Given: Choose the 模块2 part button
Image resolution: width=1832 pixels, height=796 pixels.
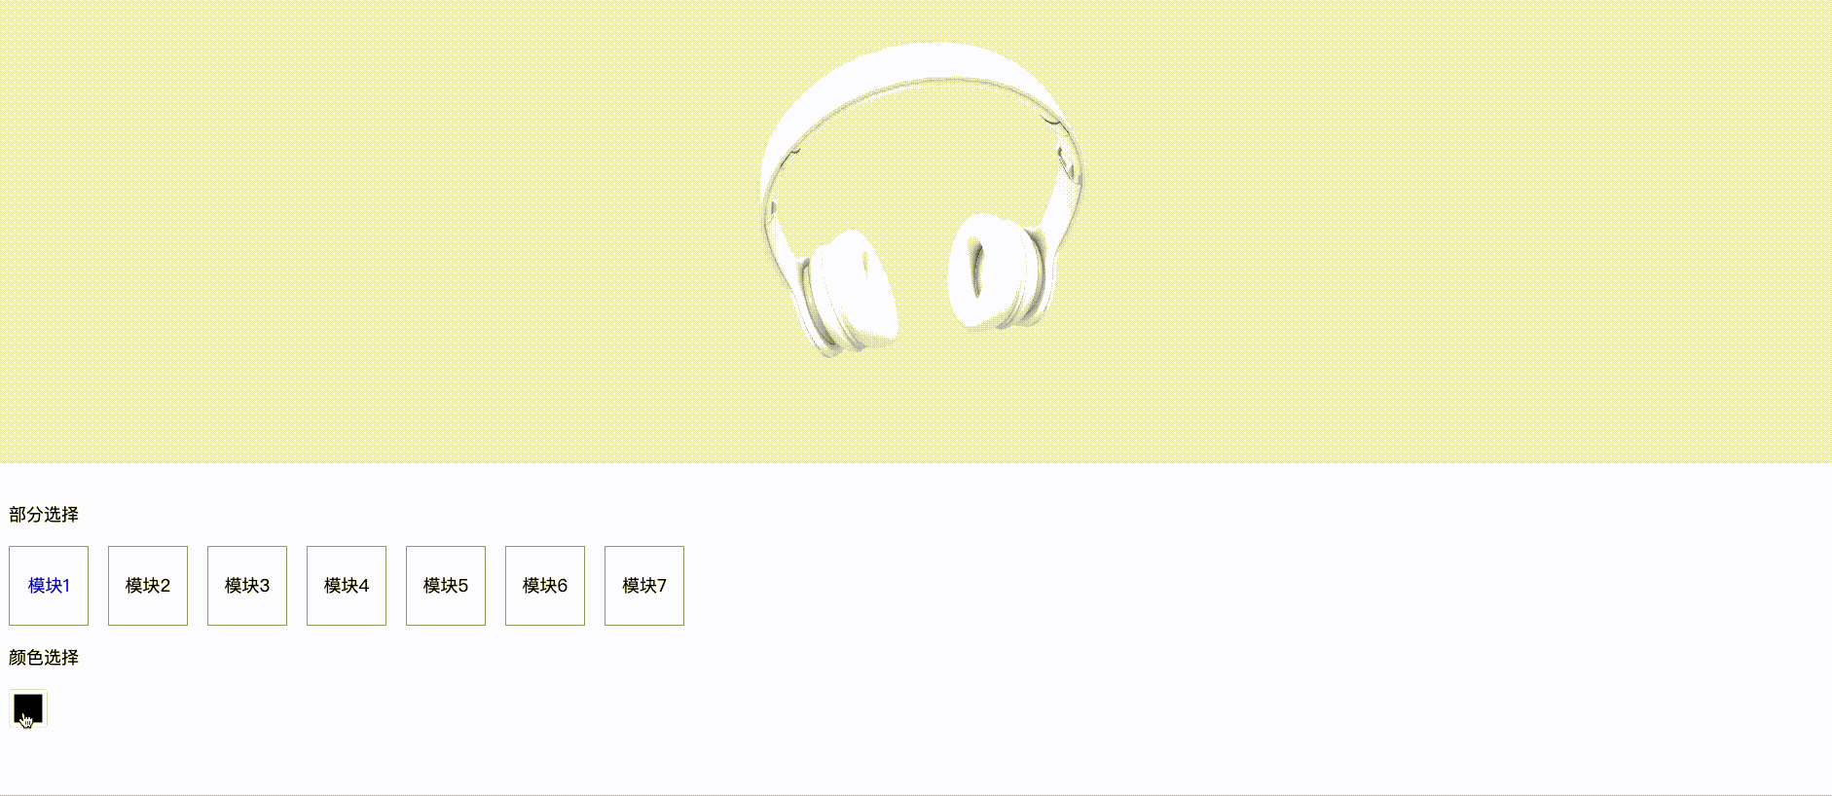Looking at the screenshot, I should 148,586.
